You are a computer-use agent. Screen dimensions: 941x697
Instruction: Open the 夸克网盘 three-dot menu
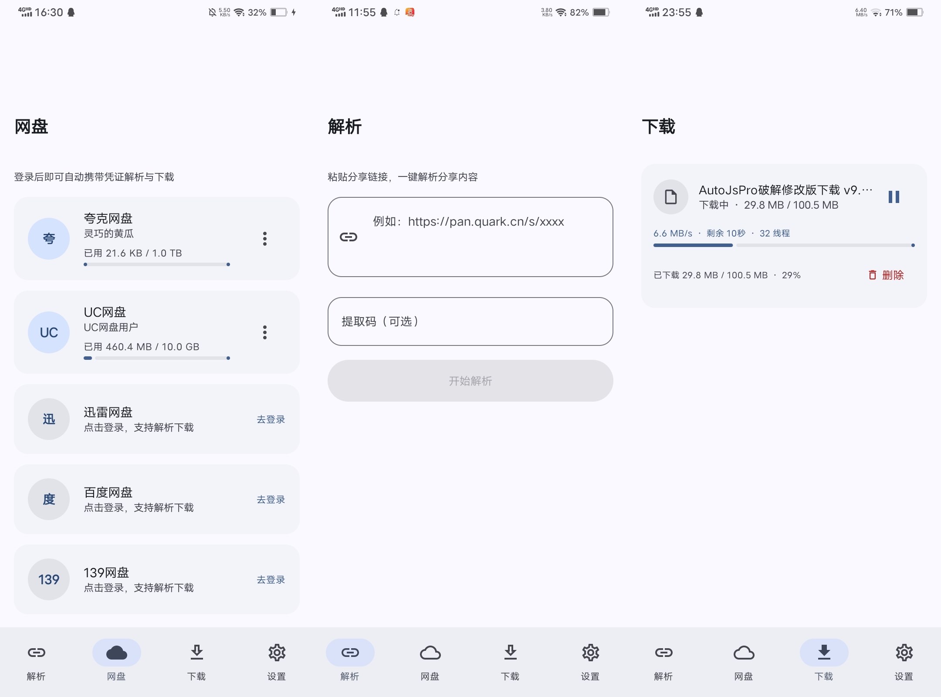pos(264,238)
